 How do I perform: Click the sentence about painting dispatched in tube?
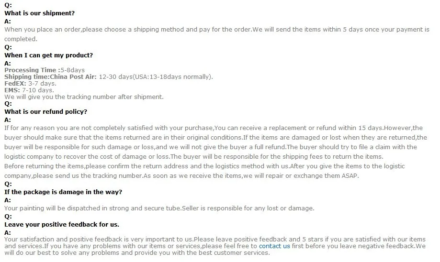159,208
